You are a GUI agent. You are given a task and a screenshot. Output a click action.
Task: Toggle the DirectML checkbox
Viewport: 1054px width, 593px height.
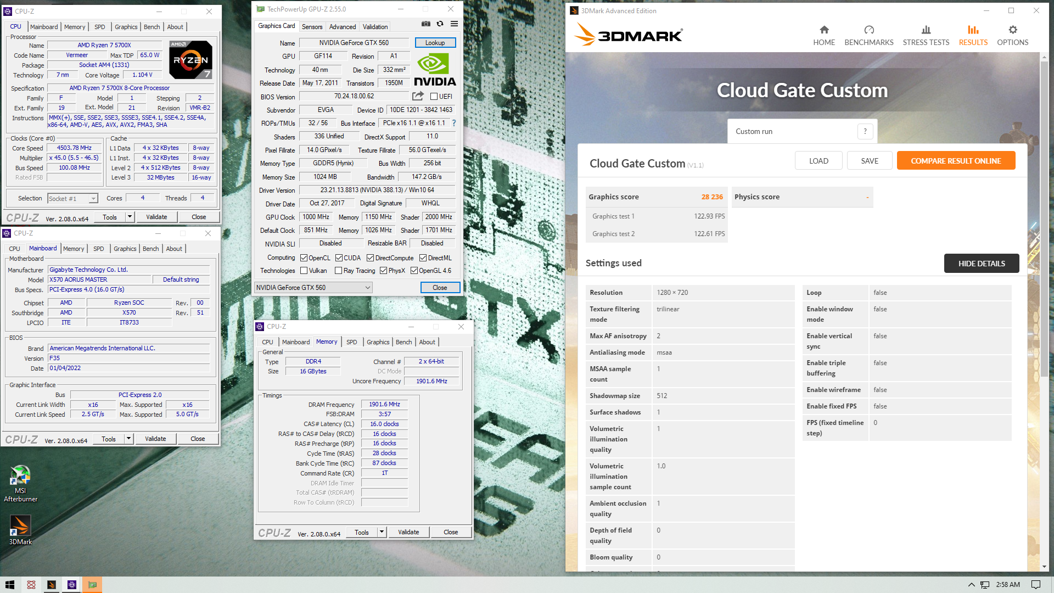423,258
